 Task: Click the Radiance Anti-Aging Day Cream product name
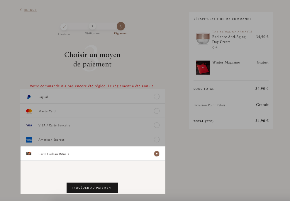(x=229, y=39)
